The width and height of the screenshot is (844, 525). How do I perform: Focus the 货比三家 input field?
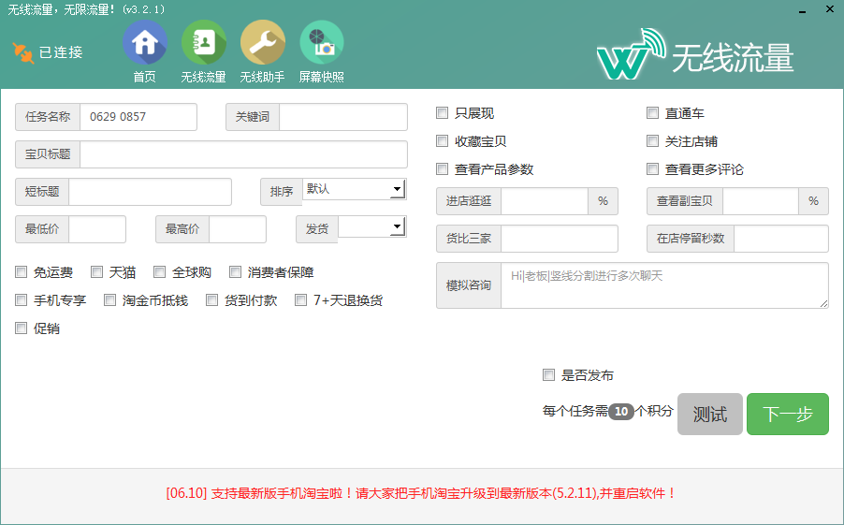[560, 239]
